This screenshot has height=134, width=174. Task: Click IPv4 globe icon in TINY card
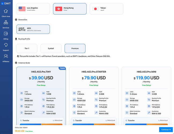[21, 106]
